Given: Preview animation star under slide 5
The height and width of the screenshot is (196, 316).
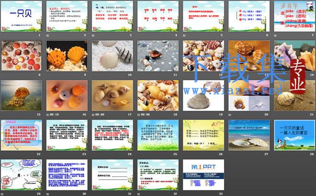Looking at the screenshot, I should tap(184, 35).
